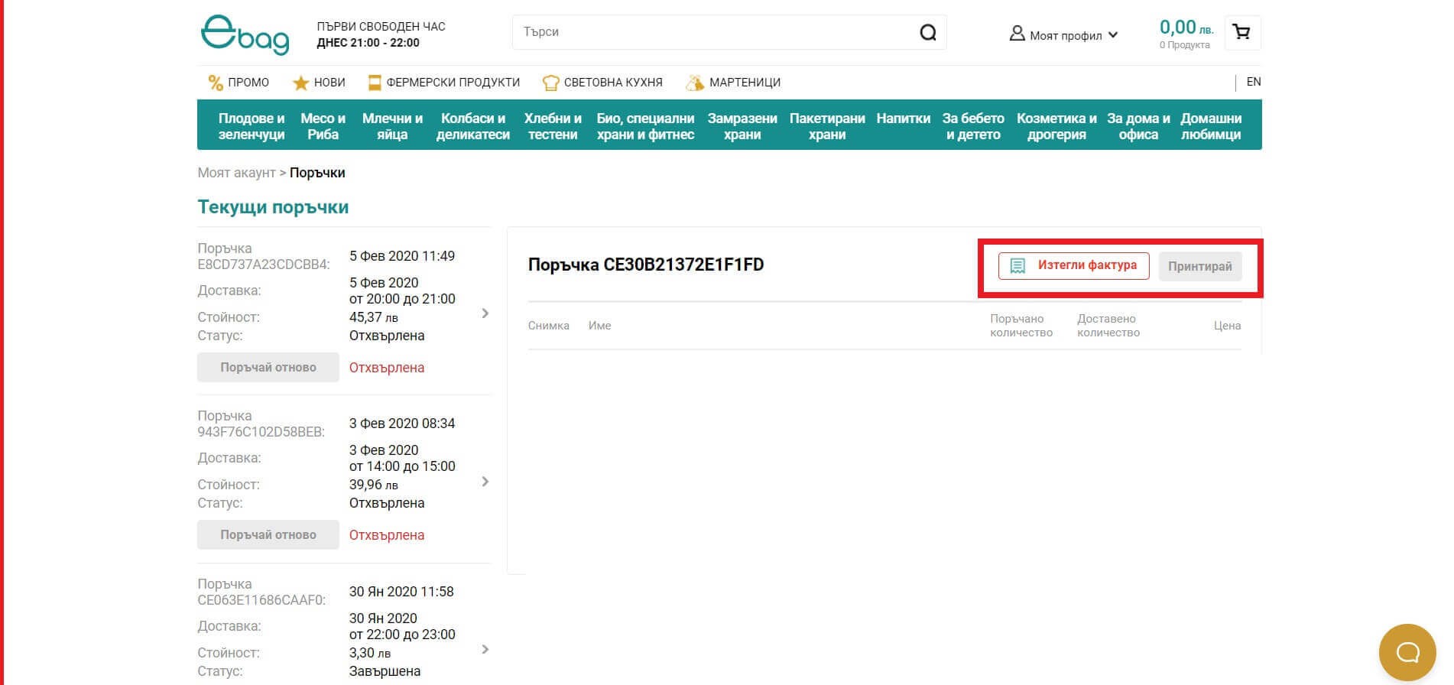Click the ПРОМО percent icon
This screenshot has height=685, width=1454.
click(x=216, y=83)
